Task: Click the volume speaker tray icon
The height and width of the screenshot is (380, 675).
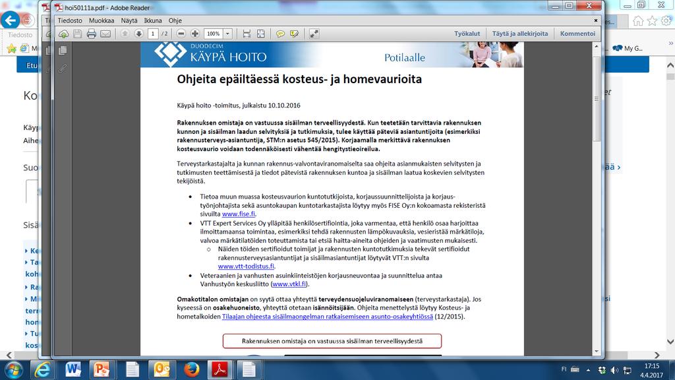Action: click(615, 370)
